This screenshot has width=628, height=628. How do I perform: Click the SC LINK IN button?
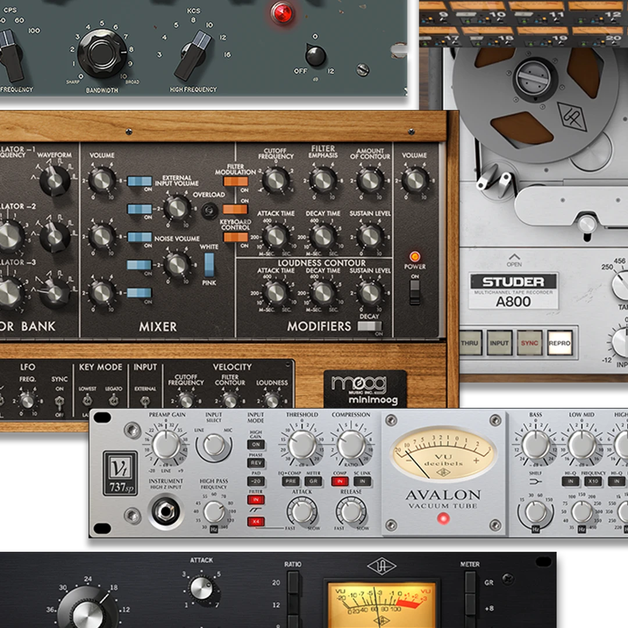(362, 481)
